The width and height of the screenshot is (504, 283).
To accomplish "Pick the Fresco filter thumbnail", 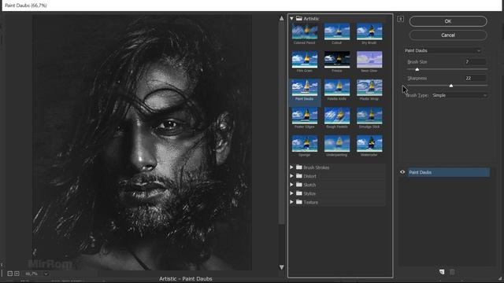I will click(337, 60).
